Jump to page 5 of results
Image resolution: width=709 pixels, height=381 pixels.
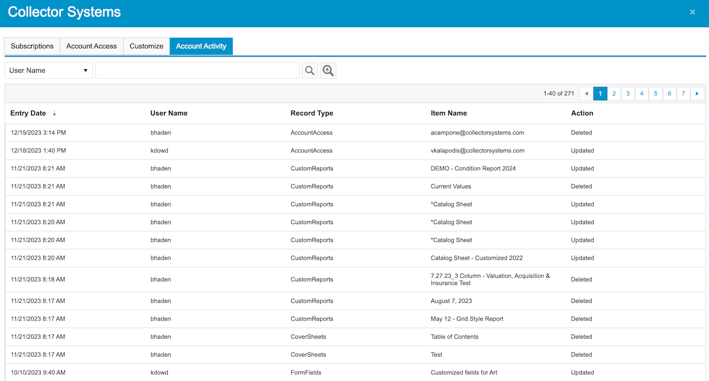[655, 94]
